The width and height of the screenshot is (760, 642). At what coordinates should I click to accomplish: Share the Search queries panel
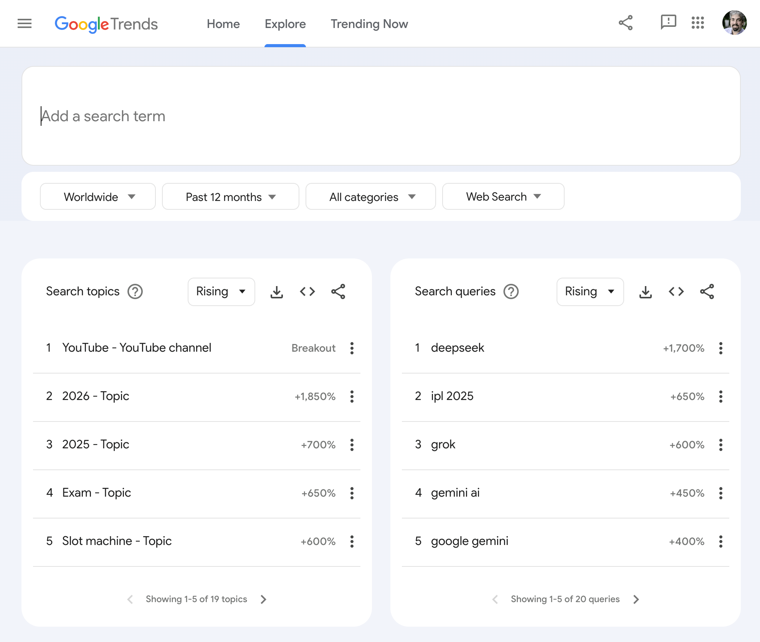707,291
